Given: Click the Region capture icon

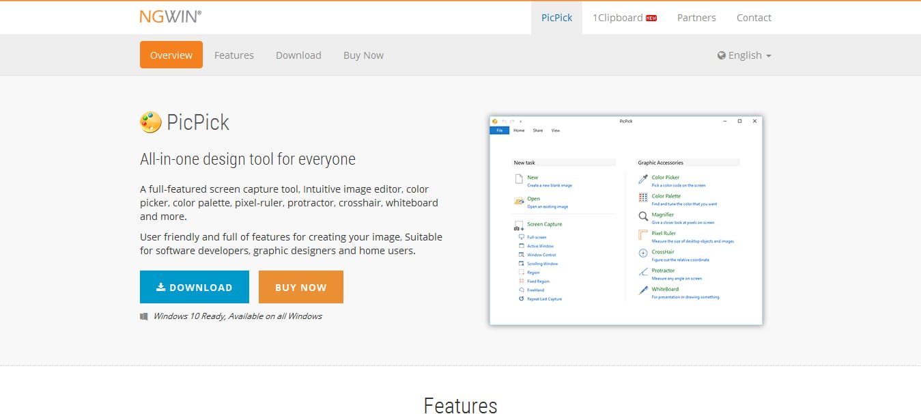Looking at the screenshot, I should tap(522, 273).
